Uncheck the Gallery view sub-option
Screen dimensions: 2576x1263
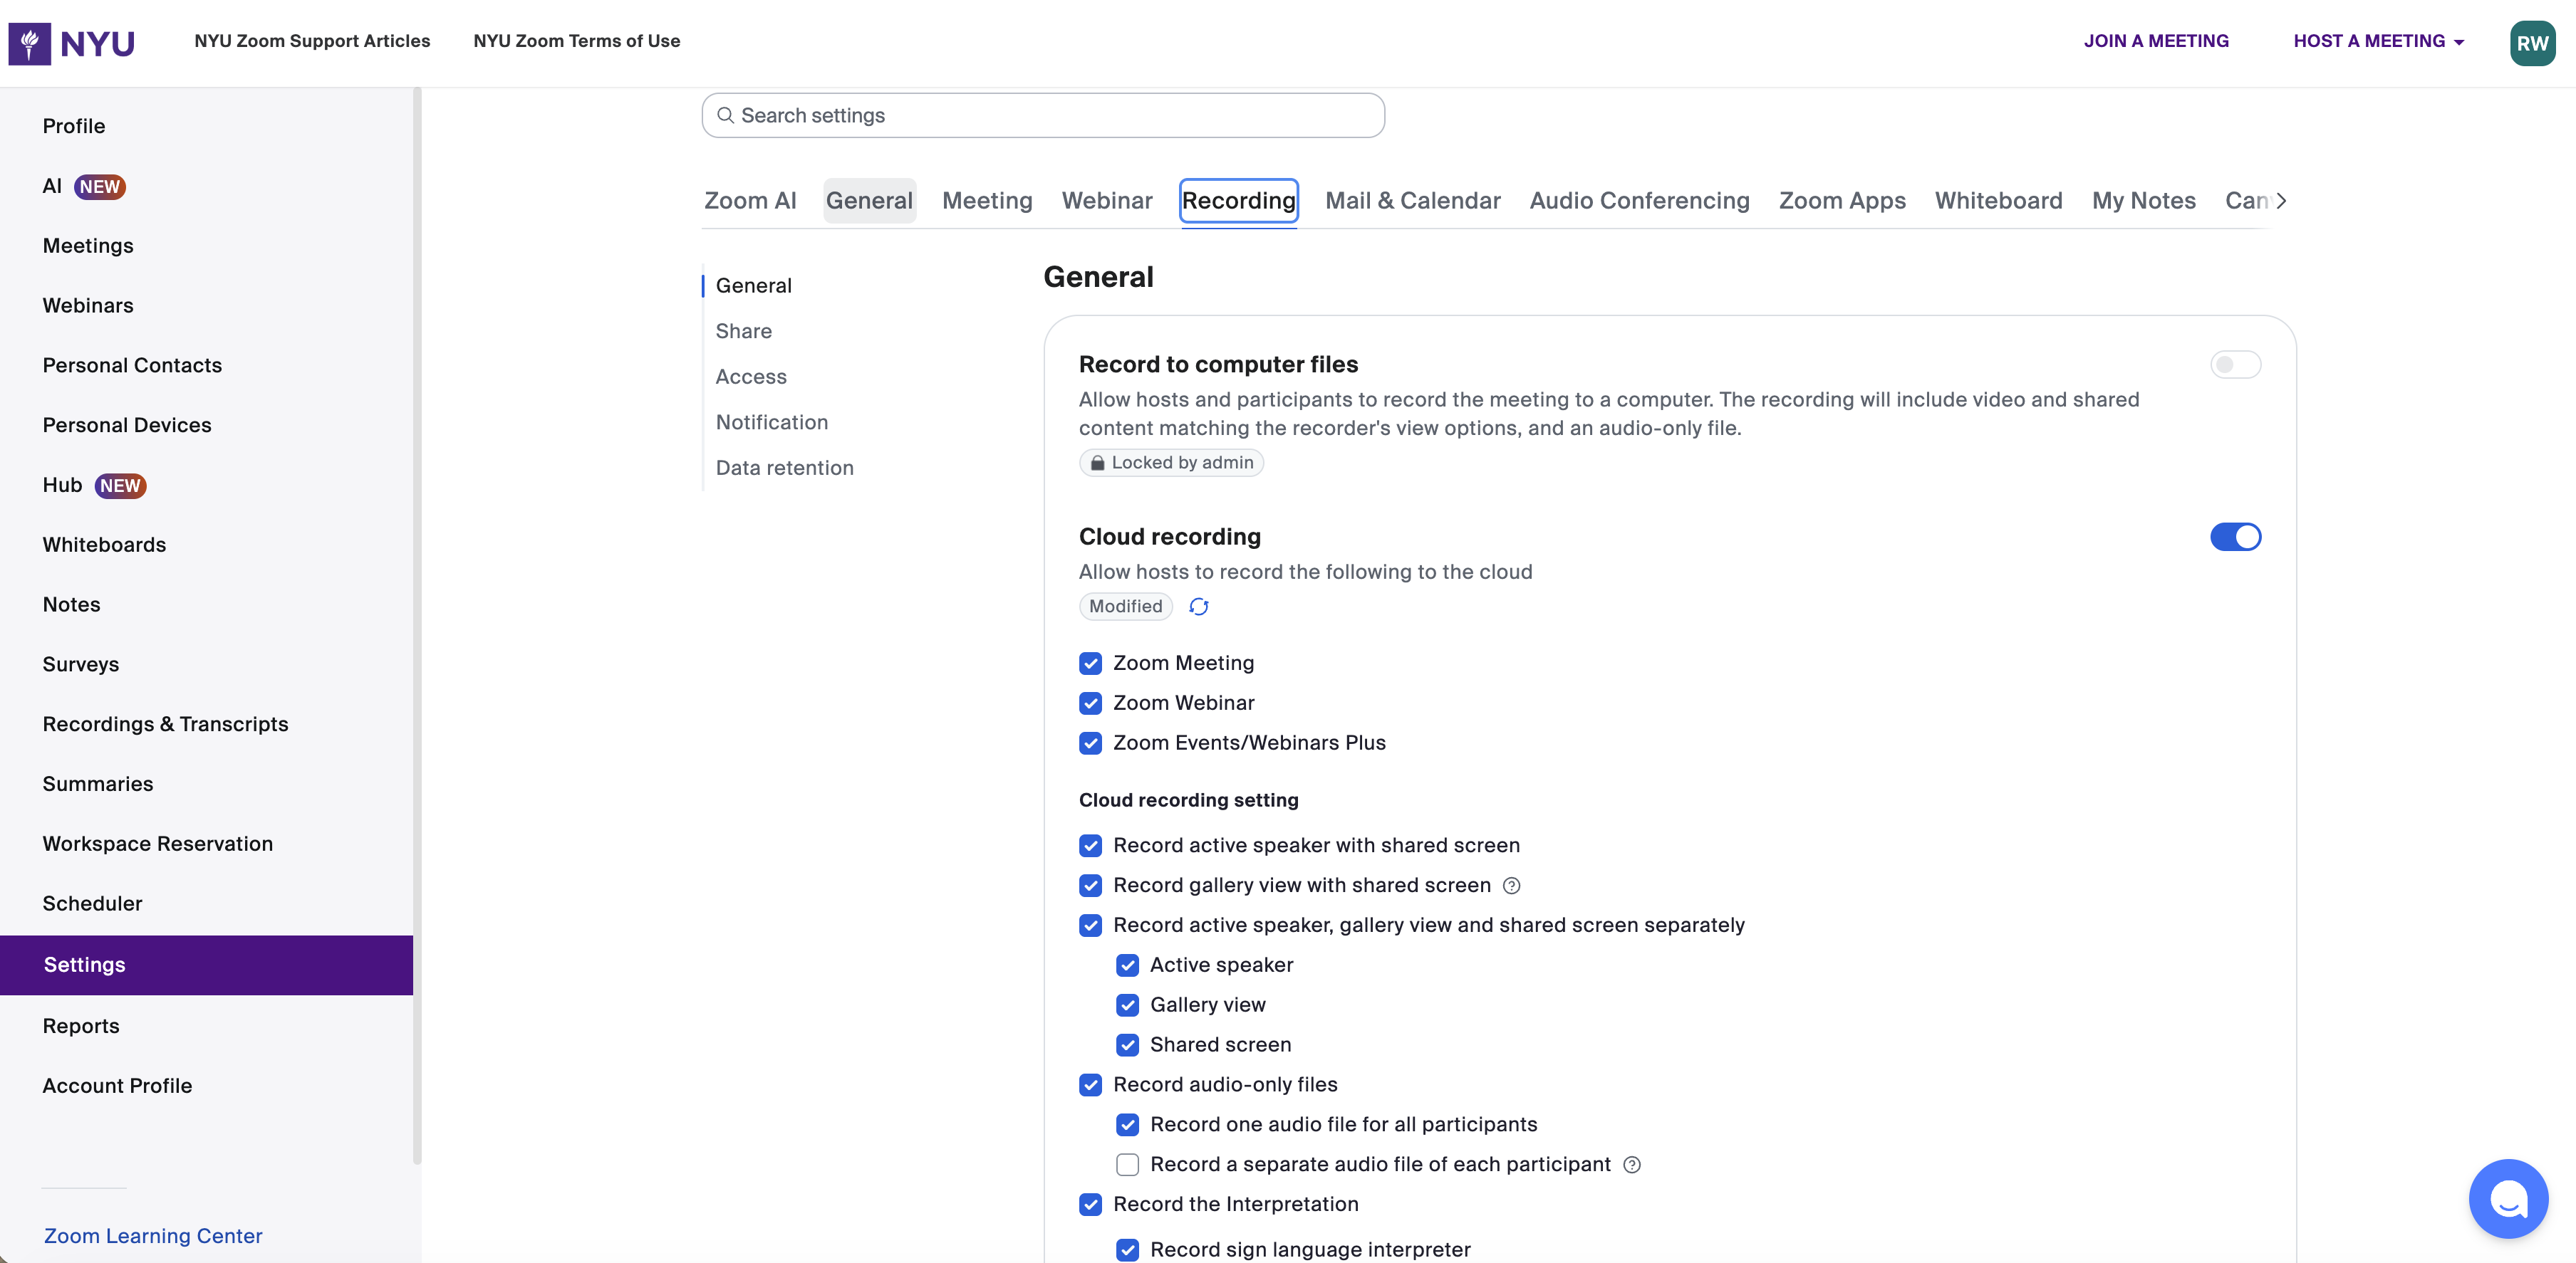1127,1005
